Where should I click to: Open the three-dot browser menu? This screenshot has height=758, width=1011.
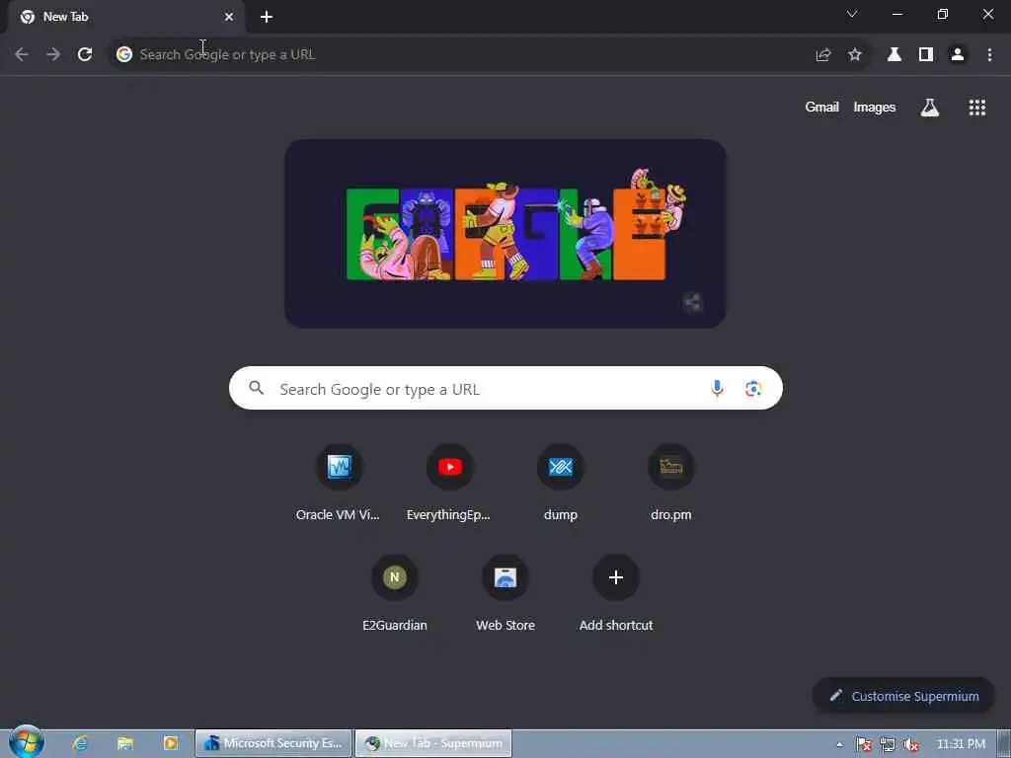pyautogui.click(x=989, y=55)
